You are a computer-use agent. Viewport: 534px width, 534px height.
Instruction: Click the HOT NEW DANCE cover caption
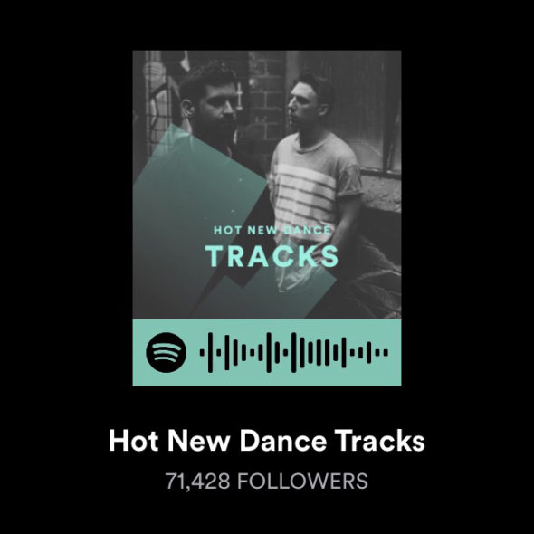[272, 230]
